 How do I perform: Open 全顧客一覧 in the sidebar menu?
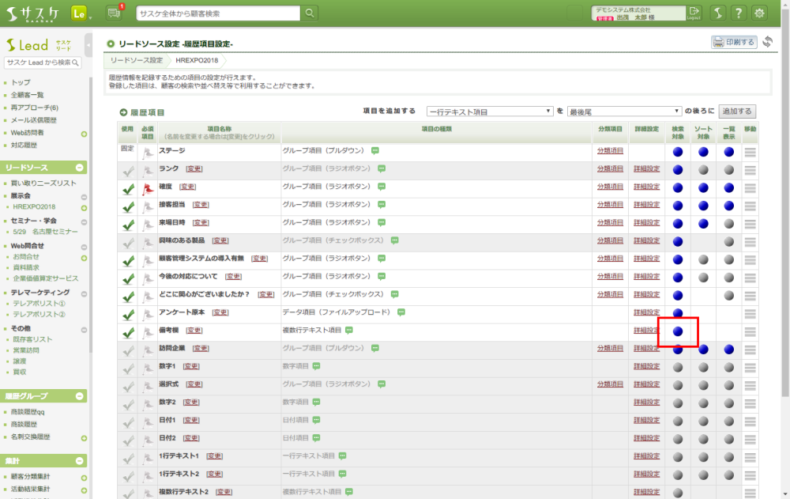coord(28,95)
